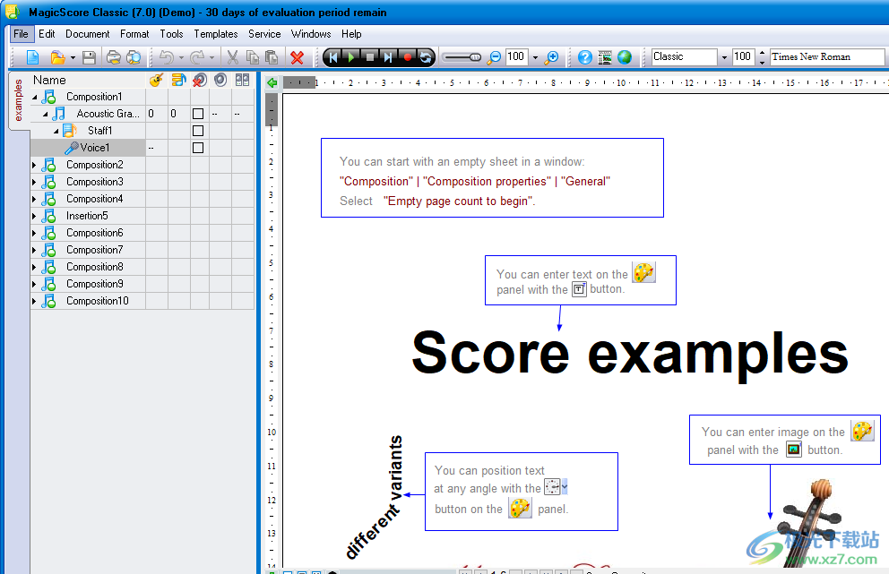
Task: Click the Times New Roman font field
Action: point(827,57)
